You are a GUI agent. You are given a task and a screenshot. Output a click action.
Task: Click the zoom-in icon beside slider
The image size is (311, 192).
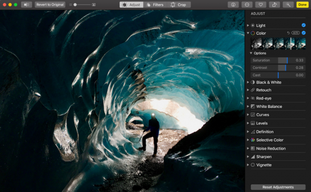(94, 5)
